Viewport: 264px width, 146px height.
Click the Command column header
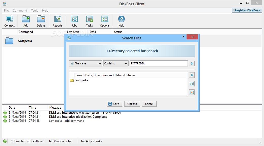point(26,32)
